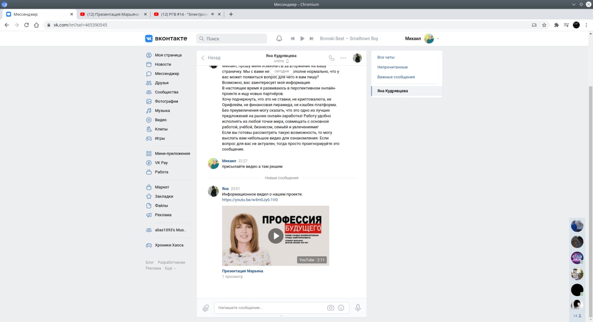Open browser extensions puzzle icon
This screenshot has width=593, height=322.
[x=556, y=25]
